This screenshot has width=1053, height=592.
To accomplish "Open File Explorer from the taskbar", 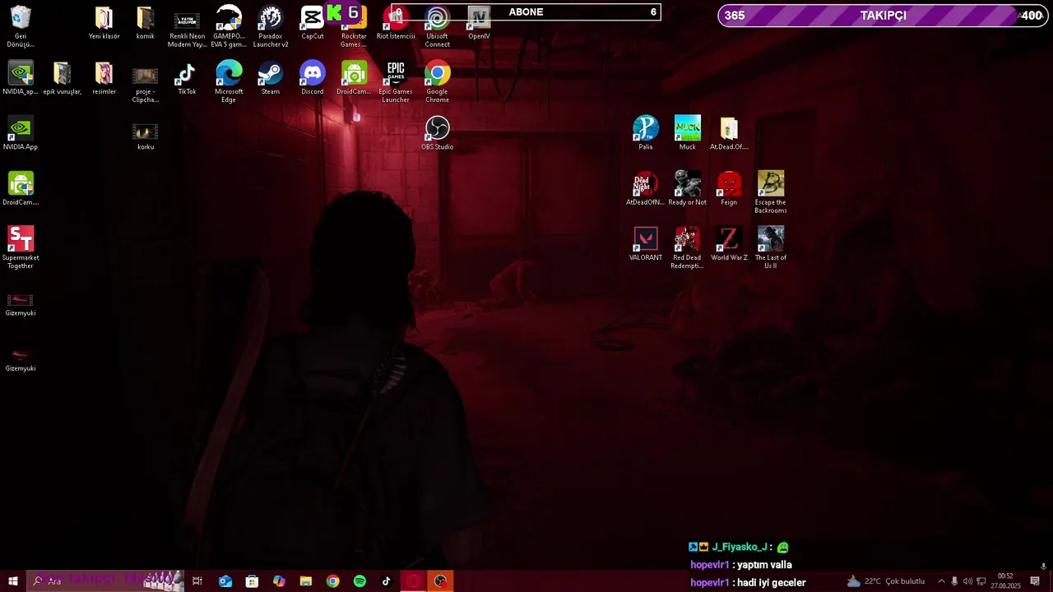I will pyautogui.click(x=306, y=581).
